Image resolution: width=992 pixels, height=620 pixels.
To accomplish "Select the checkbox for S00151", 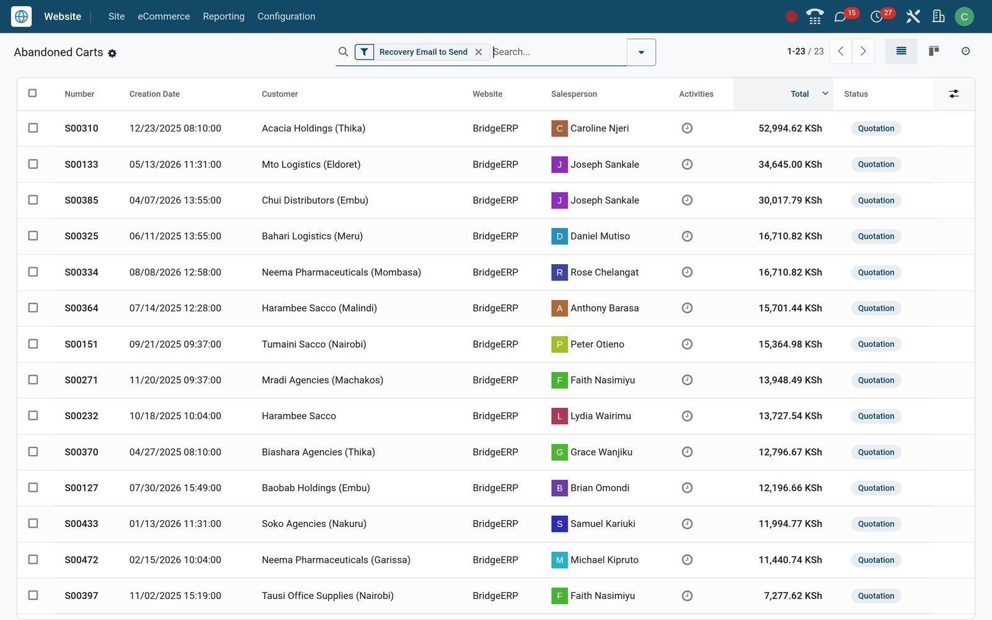I will 33,344.
